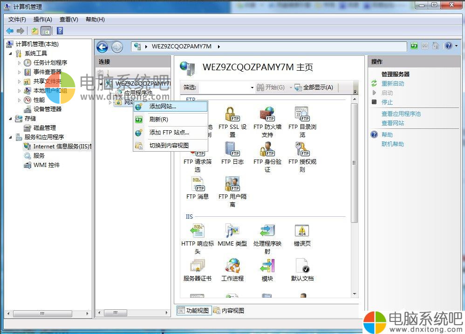Image resolution: width=465 pixels, height=334 pixels.
Task: Choose 添加网站... from context menu
Action: [171, 107]
